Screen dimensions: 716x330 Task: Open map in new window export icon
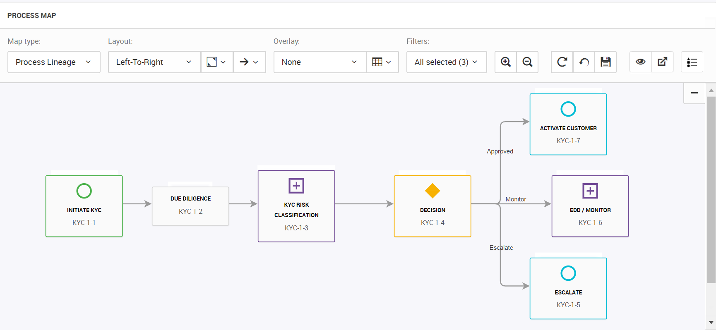coord(663,62)
